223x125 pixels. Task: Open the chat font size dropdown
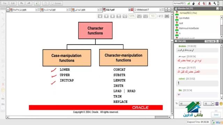coord(209,104)
